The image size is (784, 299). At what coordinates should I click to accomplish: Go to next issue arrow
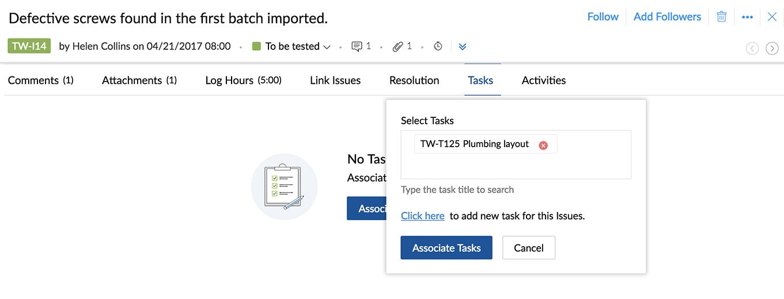coord(772,48)
